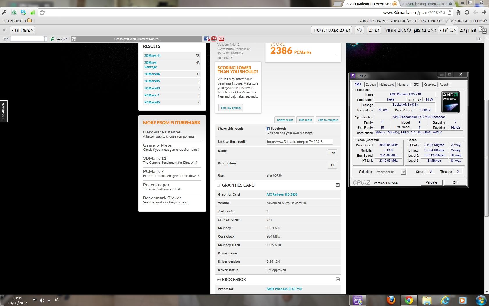The image size is (489, 306).
Task: Click OK in the CPU-Z window
Action: 455,182
